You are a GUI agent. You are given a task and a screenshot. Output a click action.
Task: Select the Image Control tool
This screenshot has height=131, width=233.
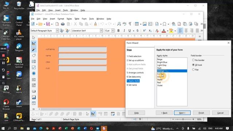click(34, 97)
